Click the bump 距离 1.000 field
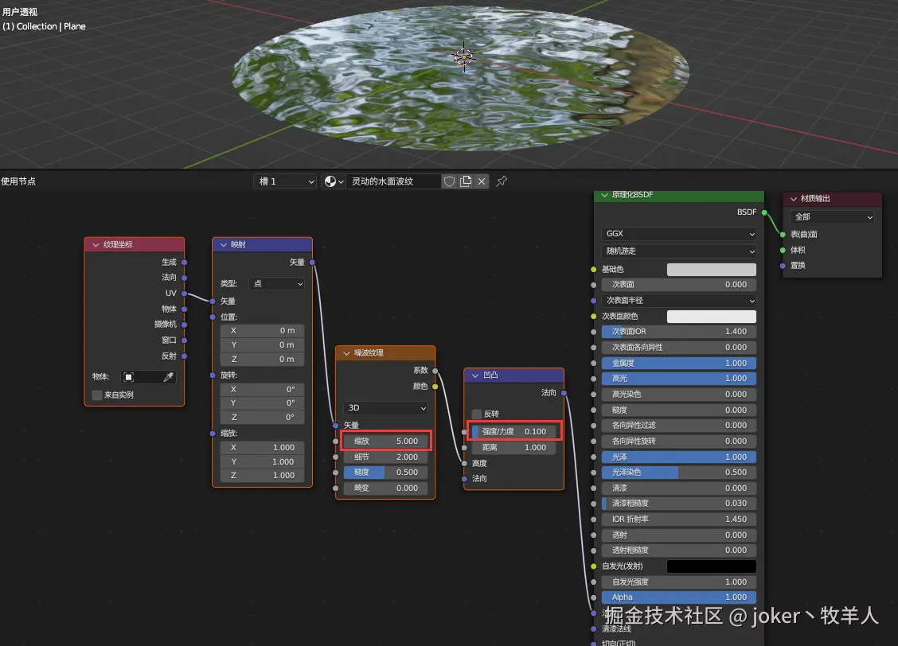The height and width of the screenshot is (646, 898). tap(513, 447)
